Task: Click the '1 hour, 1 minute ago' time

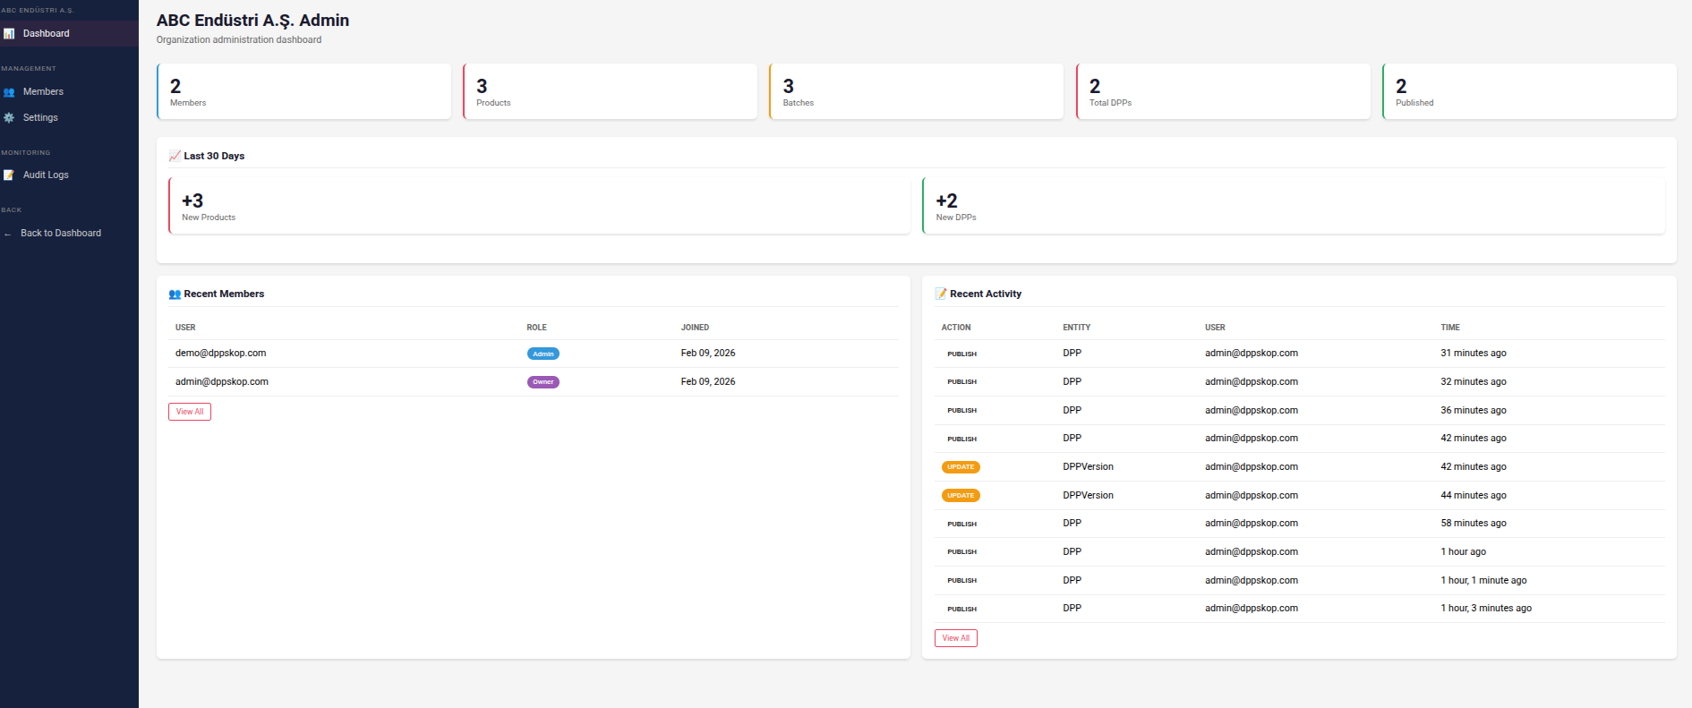Action: pyautogui.click(x=1483, y=581)
